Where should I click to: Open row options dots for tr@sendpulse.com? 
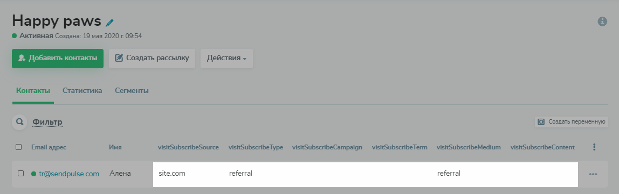pos(593,174)
